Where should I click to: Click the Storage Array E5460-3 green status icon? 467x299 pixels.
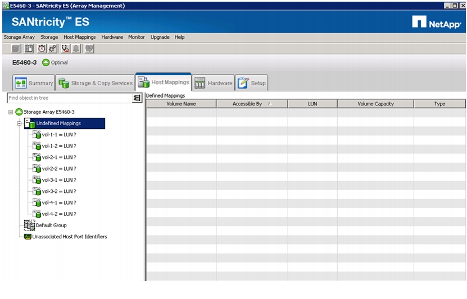click(19, 112)
